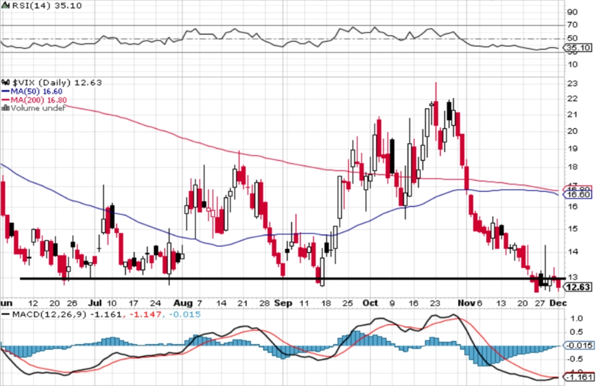The image size is (596, 386).
Task: Click the blue MA(50) legend line
Action: pos(5,91)
